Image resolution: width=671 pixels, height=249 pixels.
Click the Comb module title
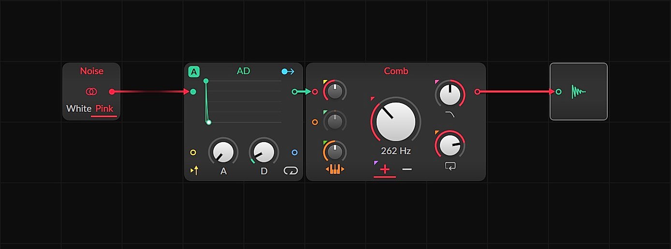(x=396, y=71)
